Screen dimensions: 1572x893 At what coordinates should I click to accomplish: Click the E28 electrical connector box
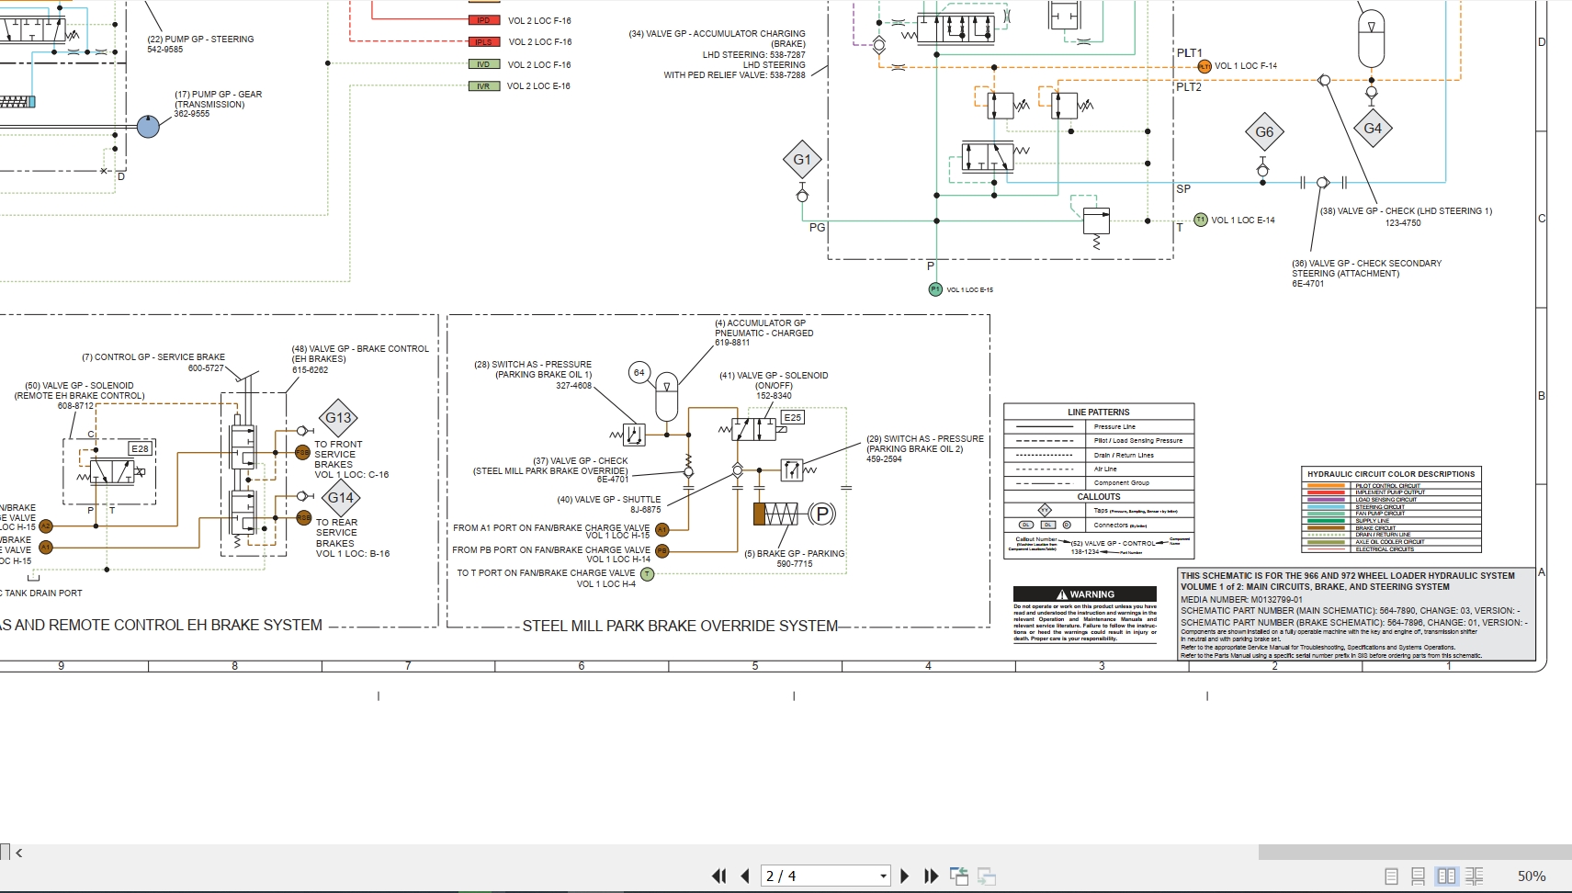coord(140,448)
